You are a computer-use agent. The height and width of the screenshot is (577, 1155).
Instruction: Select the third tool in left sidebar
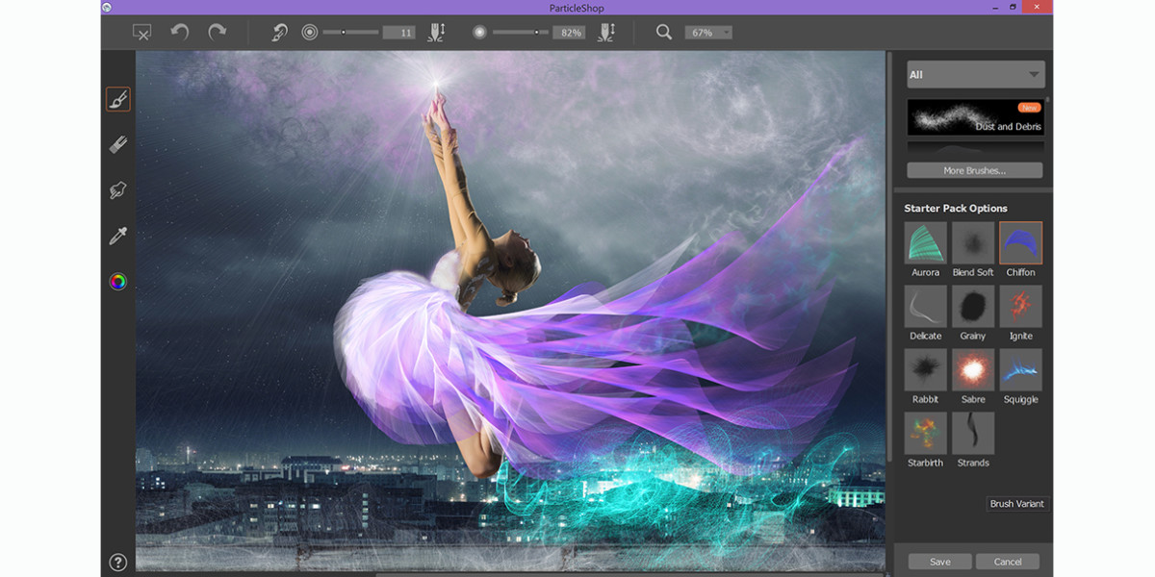coord(118,190)
